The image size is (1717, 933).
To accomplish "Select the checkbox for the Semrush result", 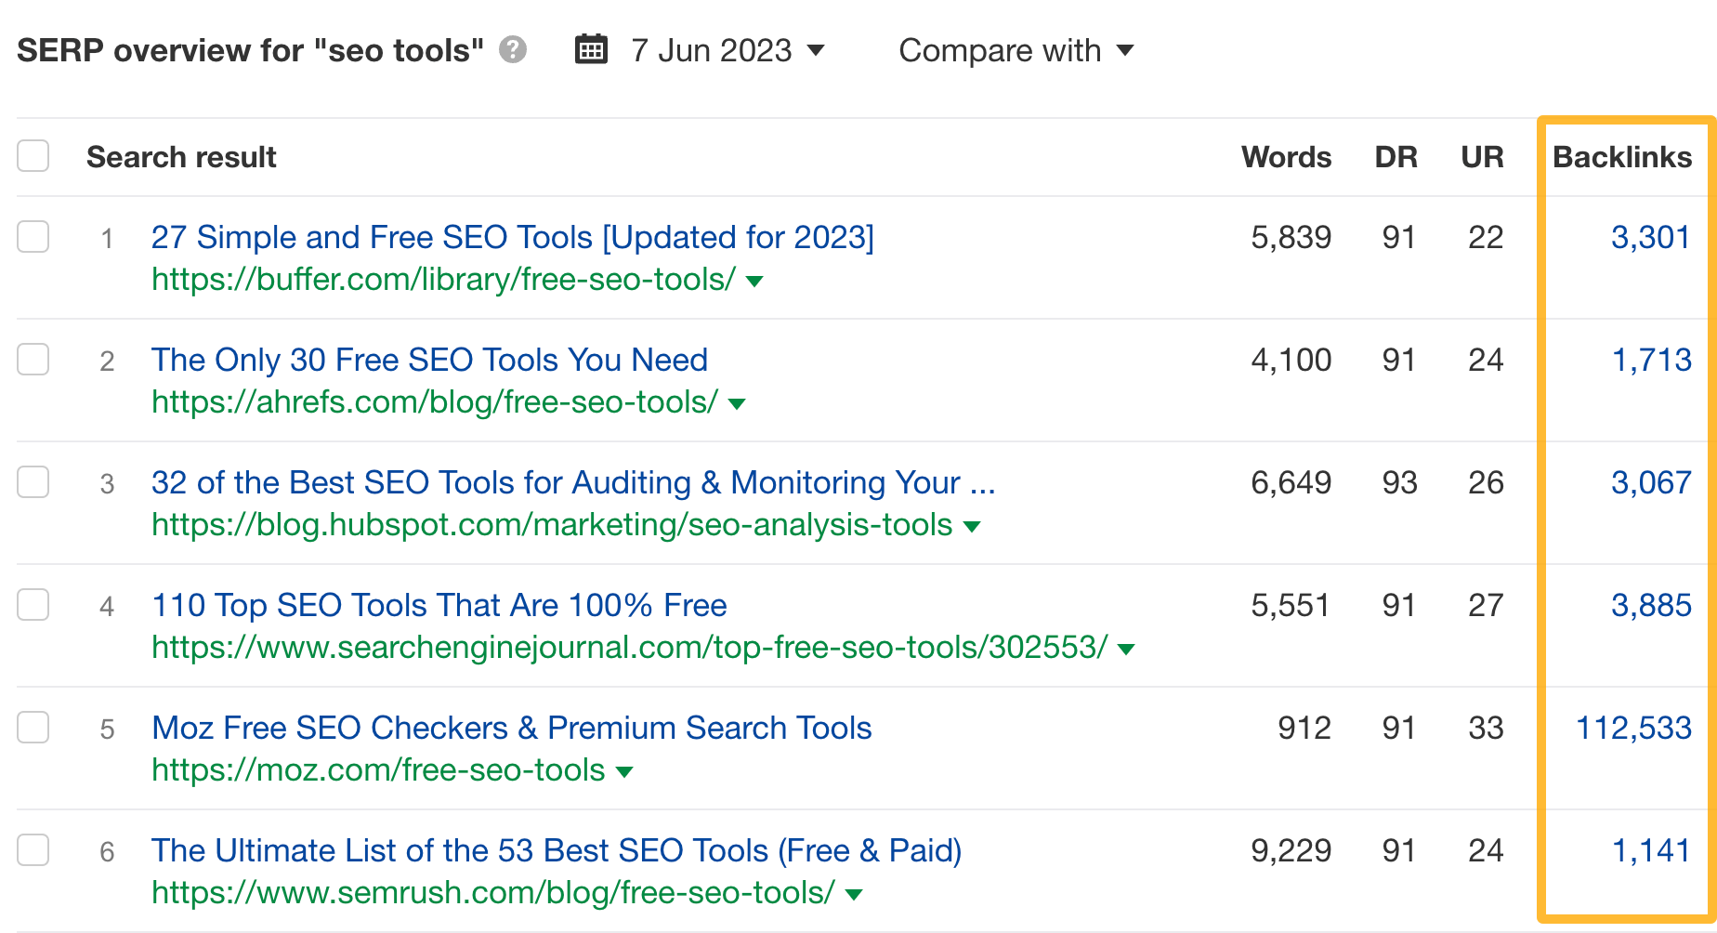I will [x=33, y=850].
